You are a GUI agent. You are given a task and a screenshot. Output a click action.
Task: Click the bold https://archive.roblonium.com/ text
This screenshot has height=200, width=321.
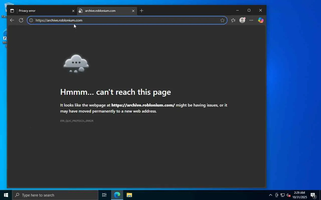point(143,105)
